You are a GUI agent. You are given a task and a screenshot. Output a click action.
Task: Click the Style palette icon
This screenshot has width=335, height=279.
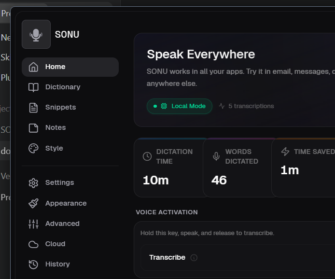(x=33, y=149)
